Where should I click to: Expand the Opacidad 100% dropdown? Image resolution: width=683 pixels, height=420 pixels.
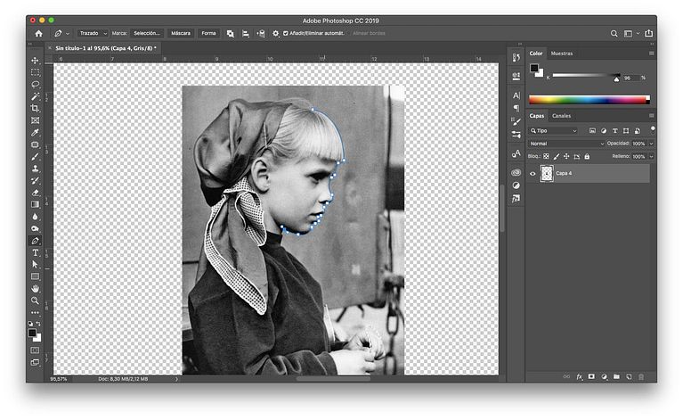click(x=651, y=143)
